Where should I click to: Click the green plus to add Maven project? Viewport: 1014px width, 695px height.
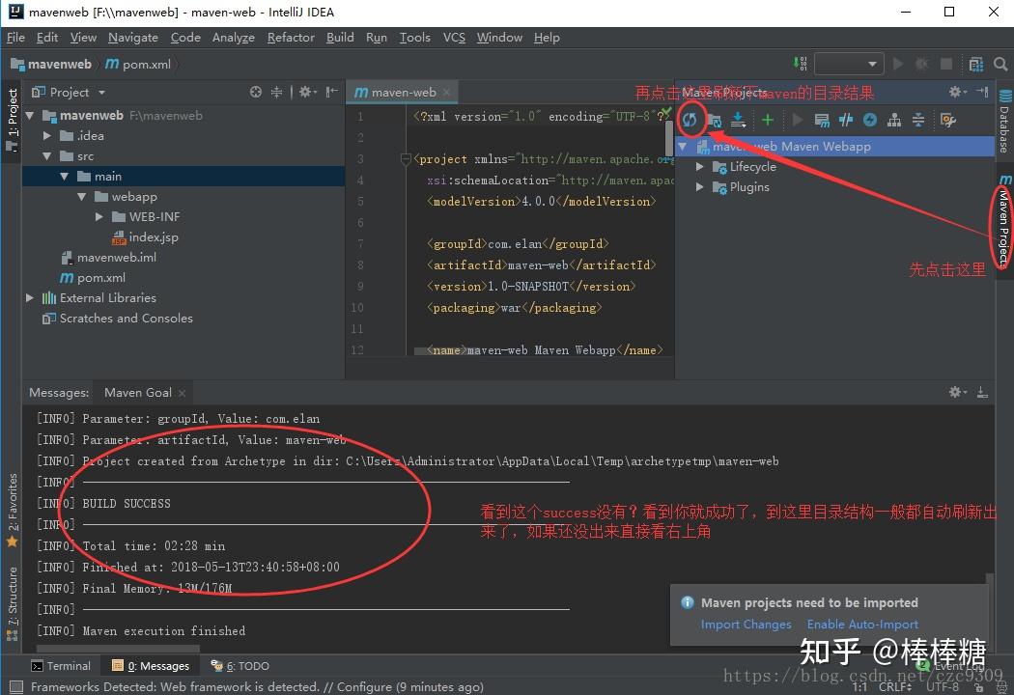click(767, 120)
